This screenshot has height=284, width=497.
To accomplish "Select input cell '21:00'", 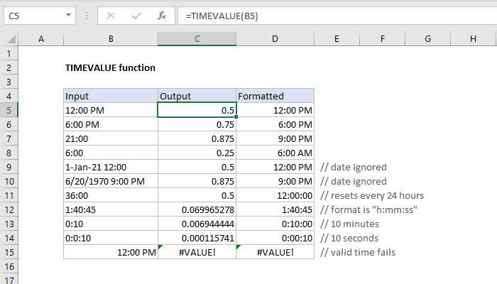I will point(111,139).
